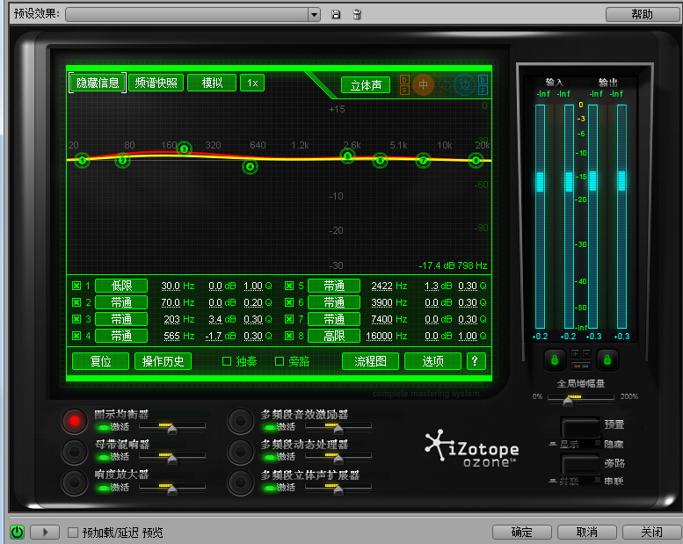Click the left green input link lock icon
Image resolution: width=683 pixels, height=544 pixels.
pos(554,359)
